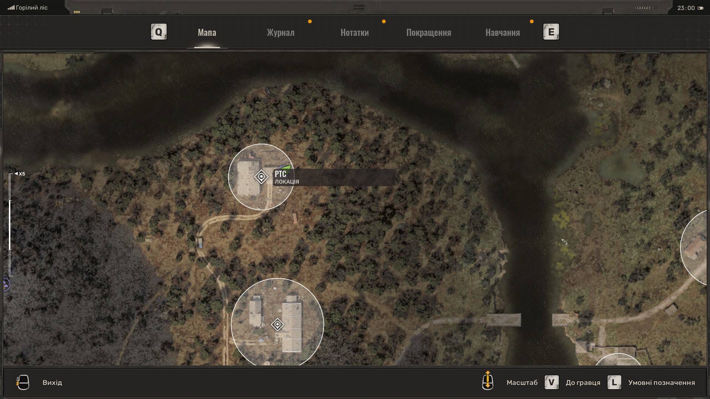This screenshot has height=399, width=710.
Task: Center map with До гравця
Action: [583, 383]
